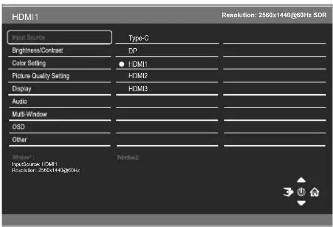Open Picture Quality Setting menu
Image resolution: width=333 pixels, height=227 pixels.
click(60, 76)
